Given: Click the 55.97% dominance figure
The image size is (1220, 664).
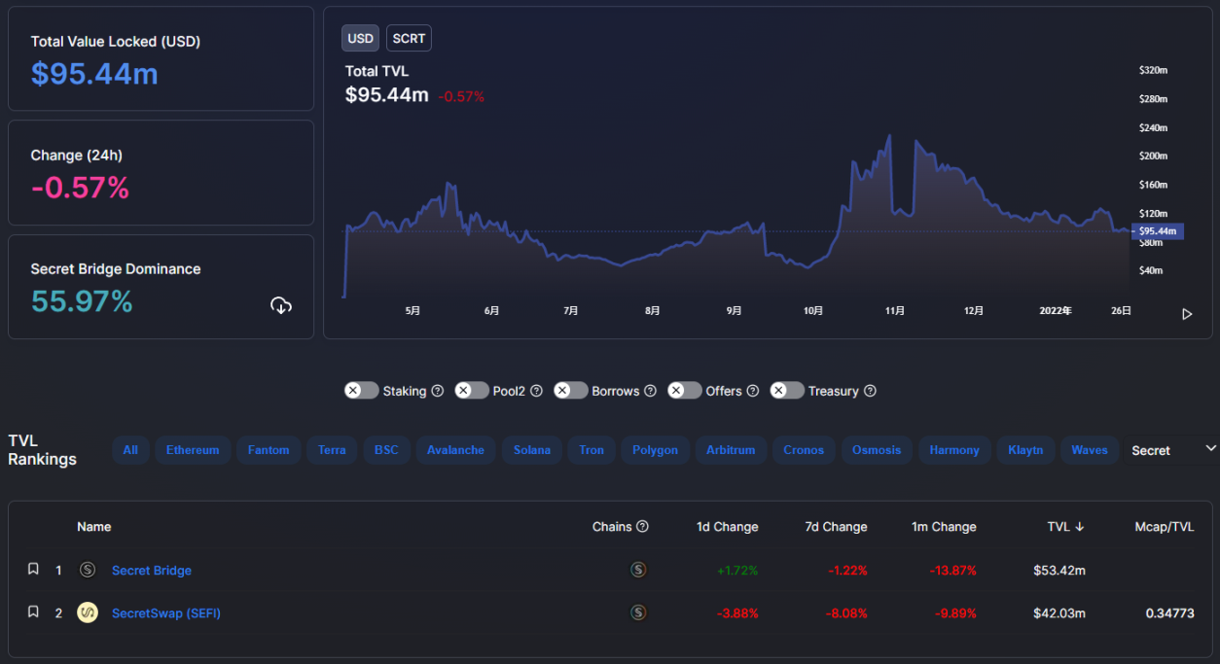Looking at the screenshot, I should (82, 302).
